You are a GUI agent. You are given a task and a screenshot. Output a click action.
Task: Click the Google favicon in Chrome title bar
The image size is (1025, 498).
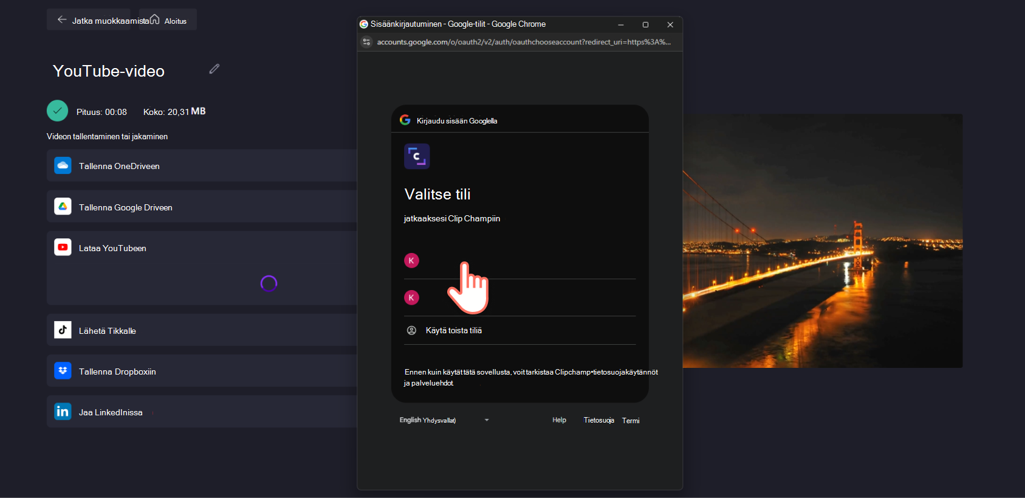[x=364, y=24]
